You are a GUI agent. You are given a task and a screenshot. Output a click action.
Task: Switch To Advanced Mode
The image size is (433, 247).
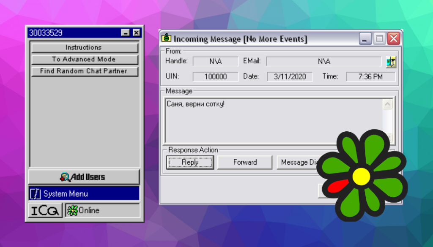[x=85, y=59]
